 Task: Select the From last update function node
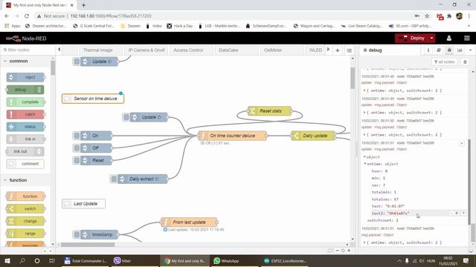pos(189,222)
